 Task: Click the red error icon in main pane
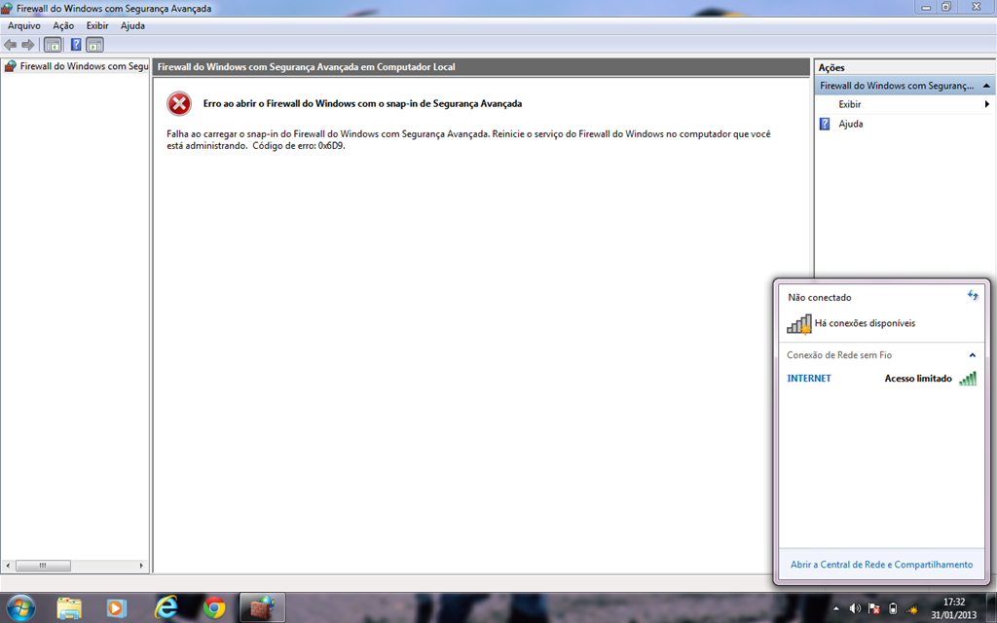tap(179, 103)
